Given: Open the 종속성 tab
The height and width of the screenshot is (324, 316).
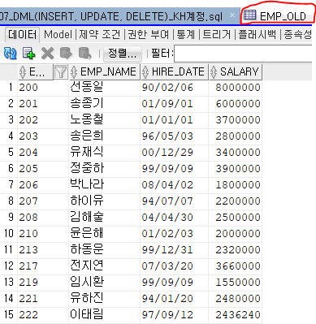Looking at the screenshot, I should (298, 35).
